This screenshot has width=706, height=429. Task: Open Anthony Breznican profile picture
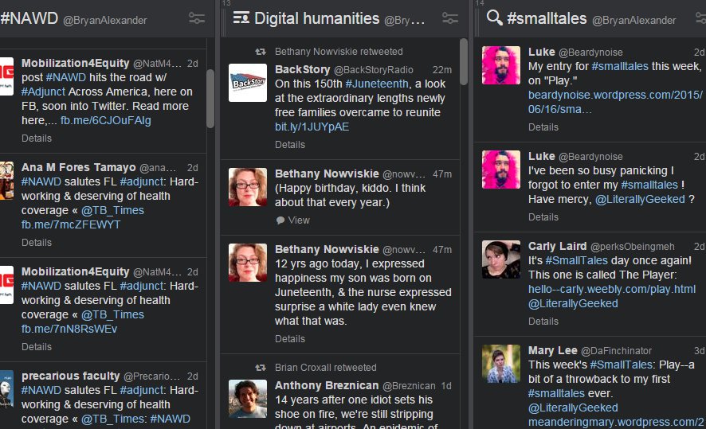[248, 399]
